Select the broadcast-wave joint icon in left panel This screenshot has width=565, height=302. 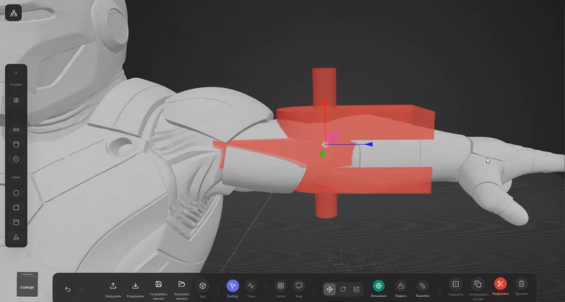click(x=16, y=129)
